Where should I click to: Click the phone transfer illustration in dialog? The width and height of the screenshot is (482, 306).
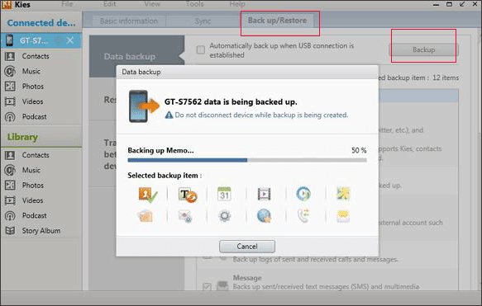pos(144,106)
